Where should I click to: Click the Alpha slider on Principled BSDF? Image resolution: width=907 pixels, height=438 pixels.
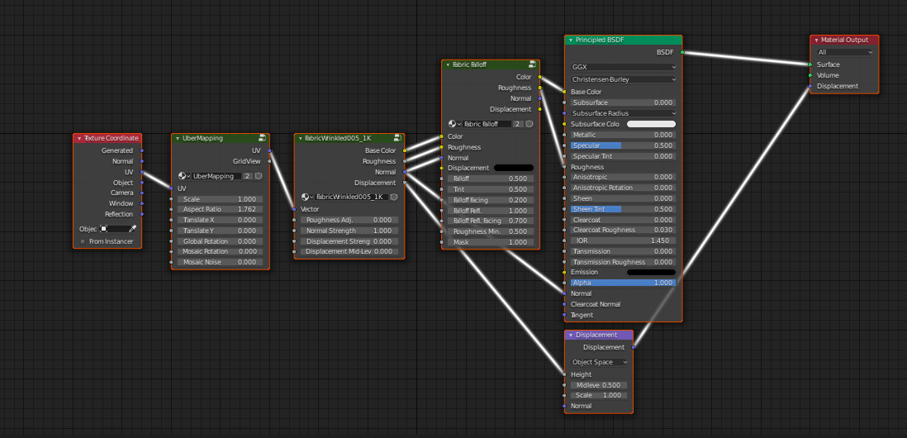[622, 283]
